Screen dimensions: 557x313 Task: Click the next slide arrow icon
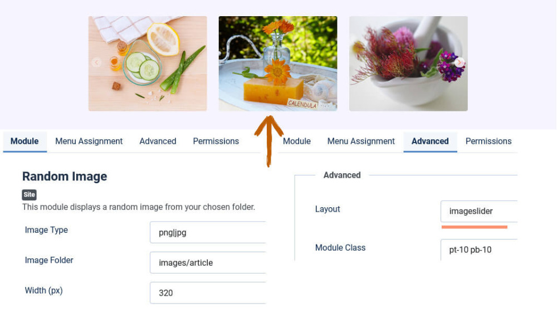(460, 62)
